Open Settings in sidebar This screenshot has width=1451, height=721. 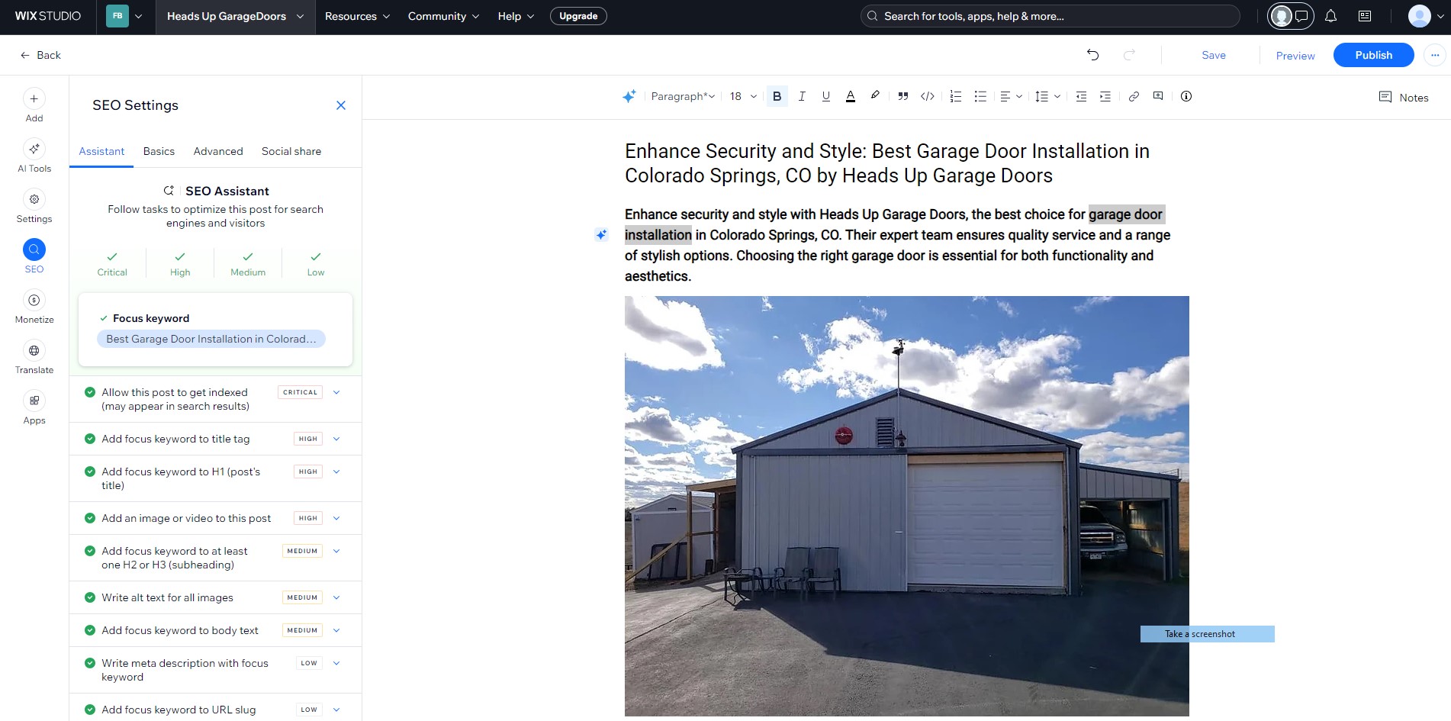pos(34,206)
